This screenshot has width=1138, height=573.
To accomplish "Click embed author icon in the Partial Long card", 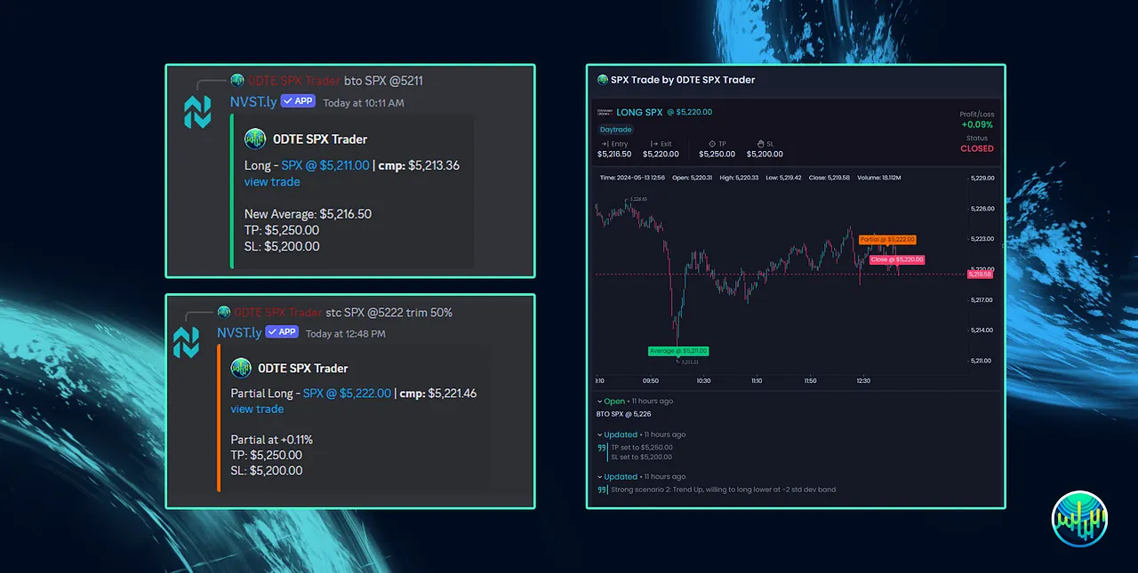I will (x=241, y=368).
